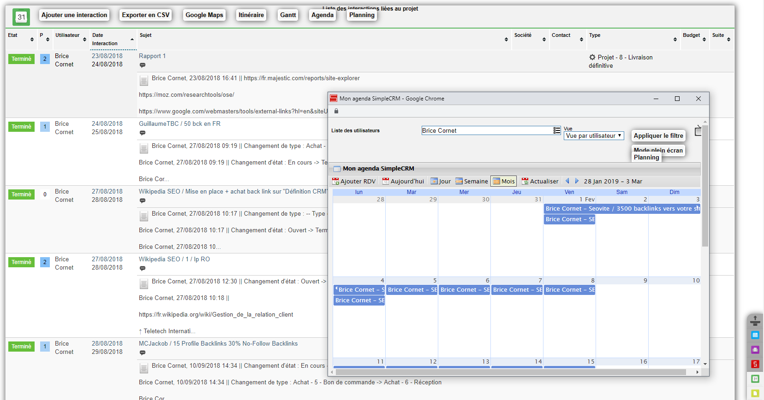This screenshot has width=764, height=400.
Task: Click the upload icon in the side dock
Action: (755, 320)
